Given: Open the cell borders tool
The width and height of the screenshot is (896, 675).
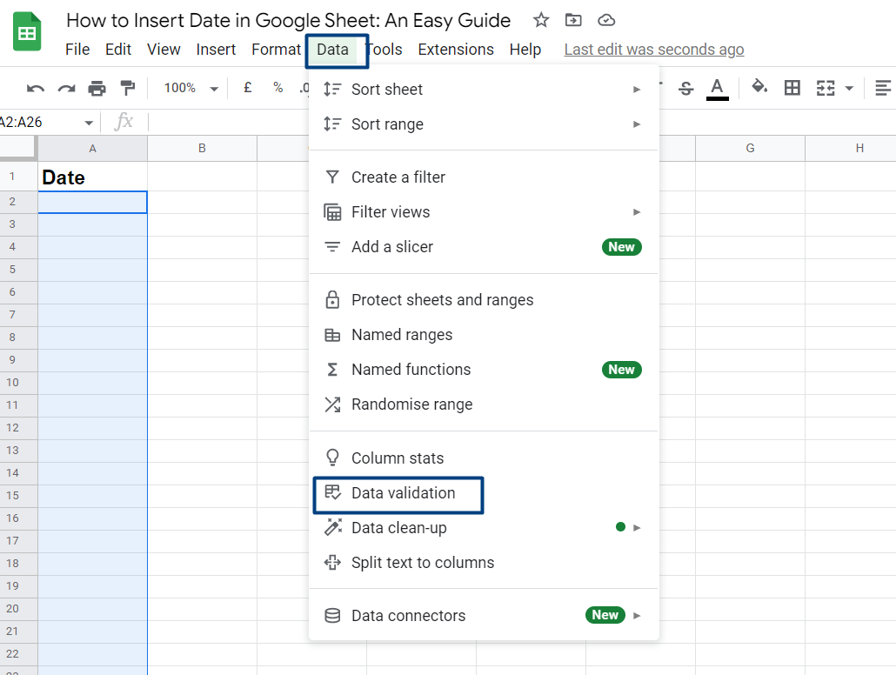Looking at the screenshot, I should [792, 88].
